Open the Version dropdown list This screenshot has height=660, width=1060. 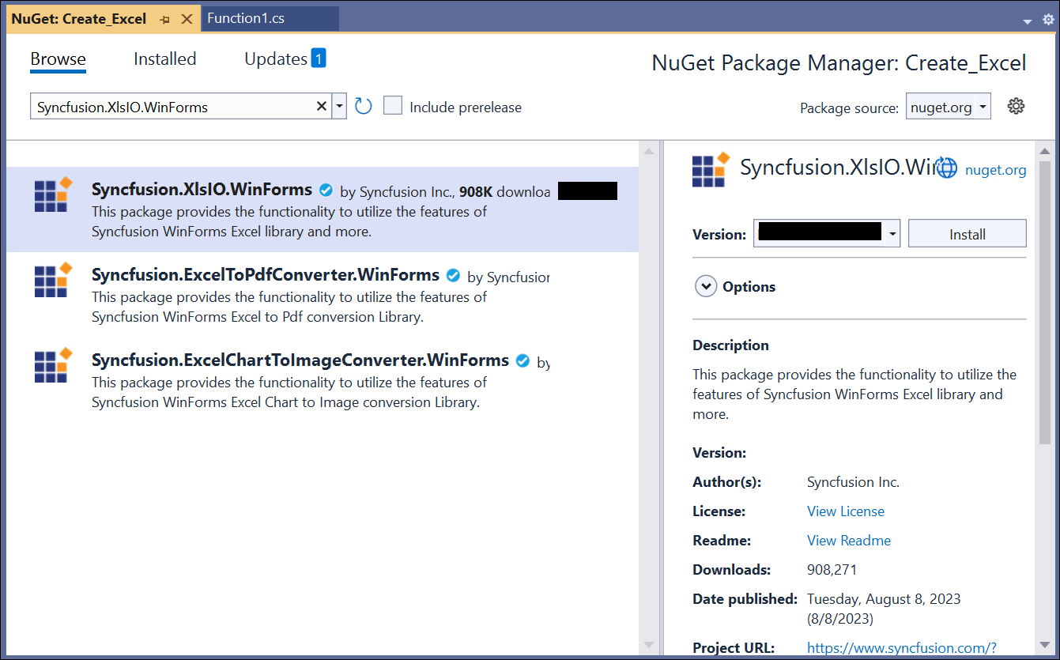(892, 234)
